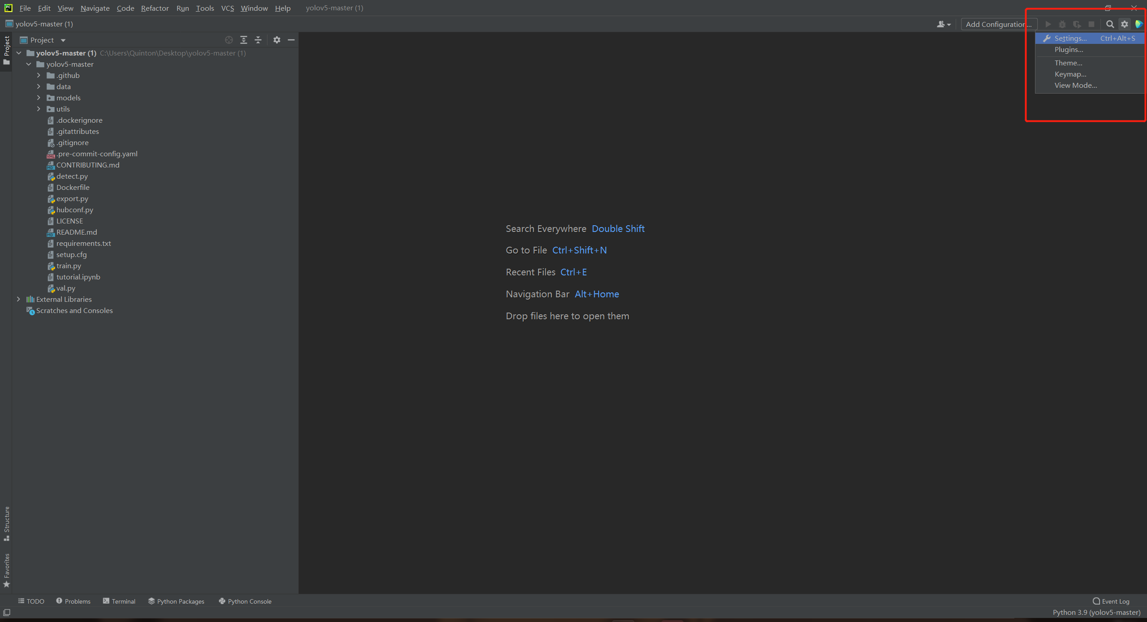Click the Add Configuration button

click(998, 24)
